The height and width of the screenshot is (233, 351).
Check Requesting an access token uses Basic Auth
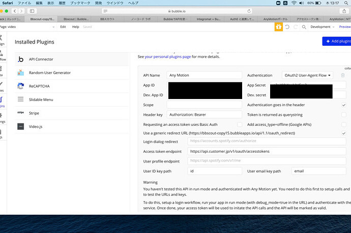point(240,124)
